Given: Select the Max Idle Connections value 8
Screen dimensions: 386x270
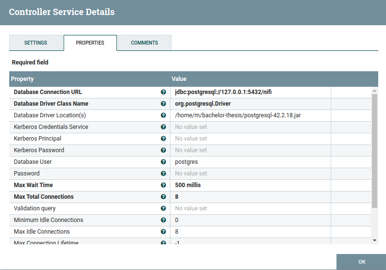Looking at the screenshot, I should tap(177, 231).
